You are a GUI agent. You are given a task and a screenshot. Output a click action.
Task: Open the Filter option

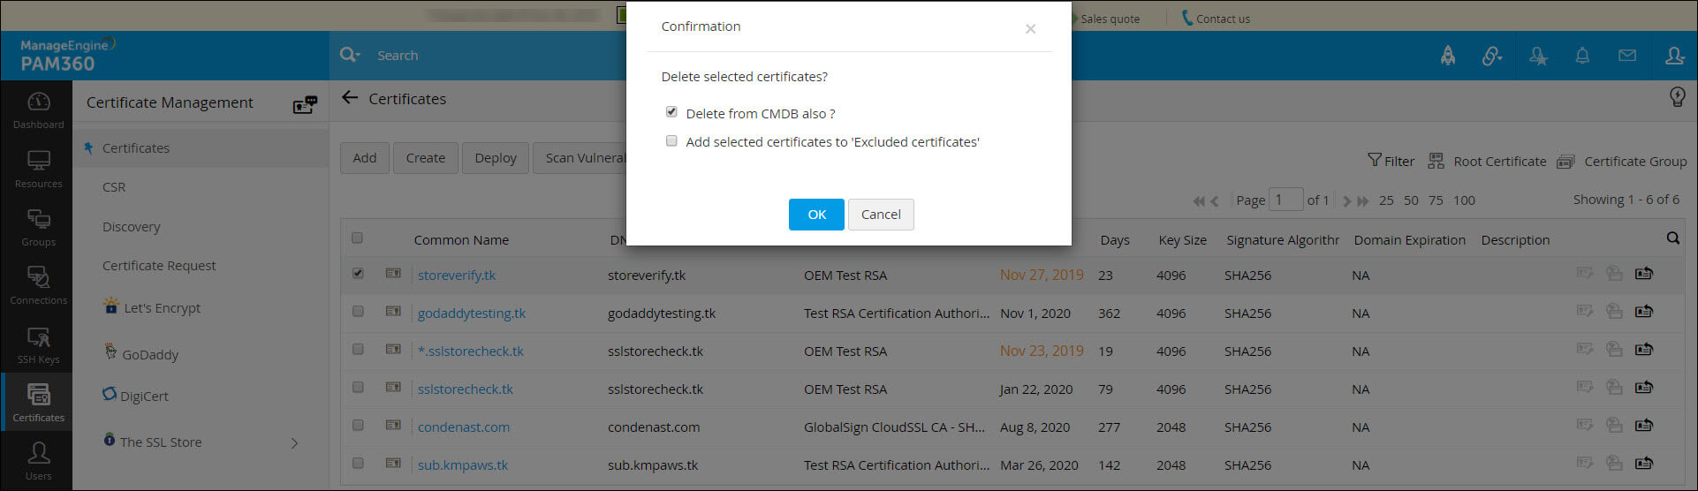click(x=1391, y=161)
